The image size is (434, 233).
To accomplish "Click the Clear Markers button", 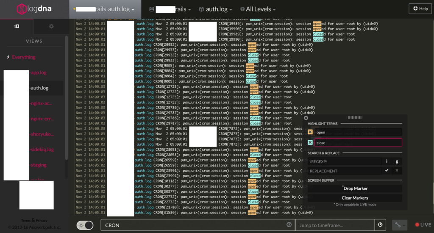I will 355,198.
